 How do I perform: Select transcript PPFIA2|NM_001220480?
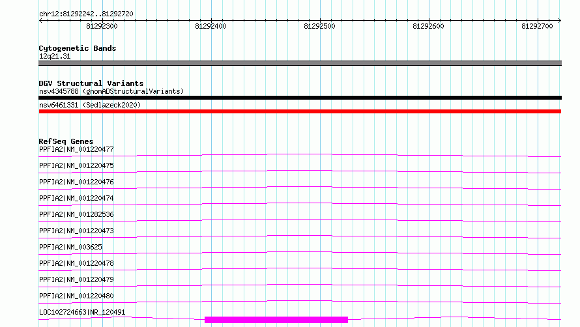click(x=76, y=296)
